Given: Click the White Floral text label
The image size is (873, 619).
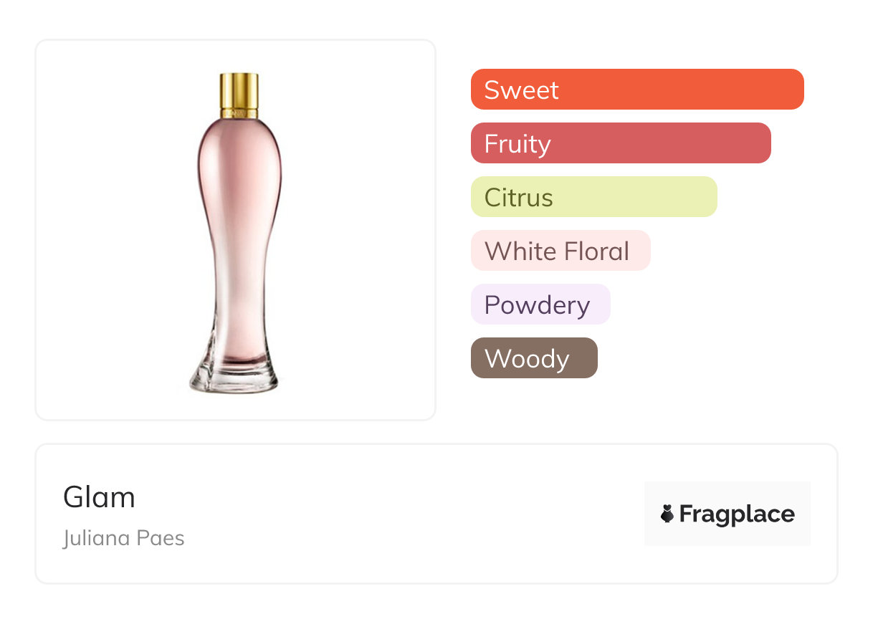Looking at the screenshot, I should pyautogui.click(x=557, y=251).
